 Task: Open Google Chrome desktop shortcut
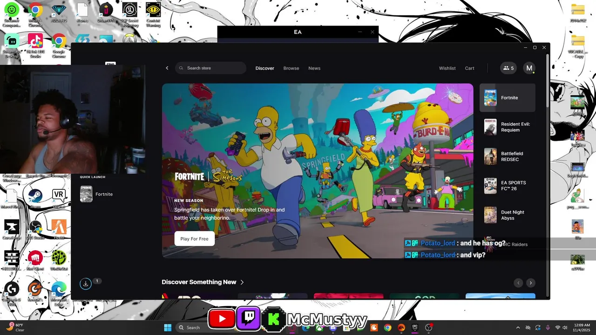(59, 46)
